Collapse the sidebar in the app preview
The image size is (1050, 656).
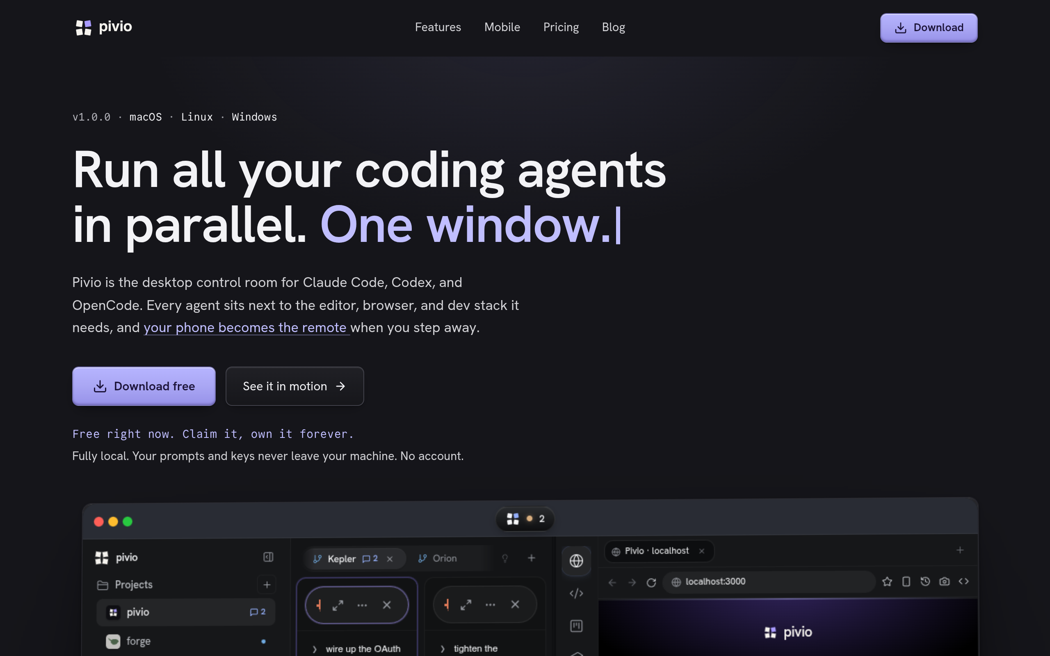click(x=268, y=557)
